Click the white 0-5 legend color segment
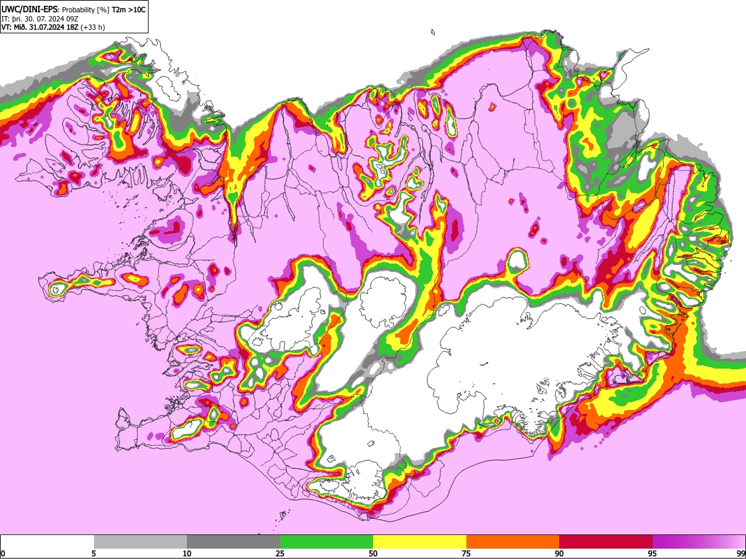The height and width of the screenshot is (559, 746). coord(47,542)
